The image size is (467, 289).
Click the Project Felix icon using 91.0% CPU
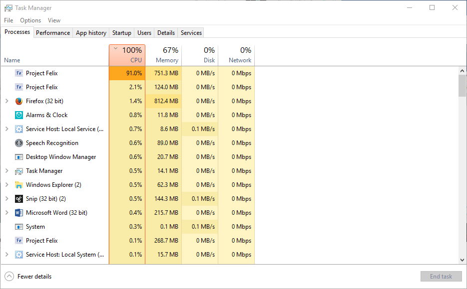pos(19,73)
